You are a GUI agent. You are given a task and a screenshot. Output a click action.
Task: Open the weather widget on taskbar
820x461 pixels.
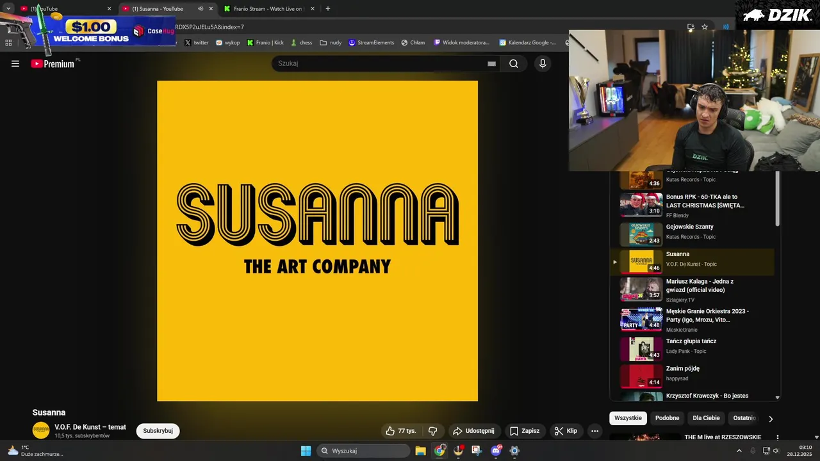click(35, 451)
